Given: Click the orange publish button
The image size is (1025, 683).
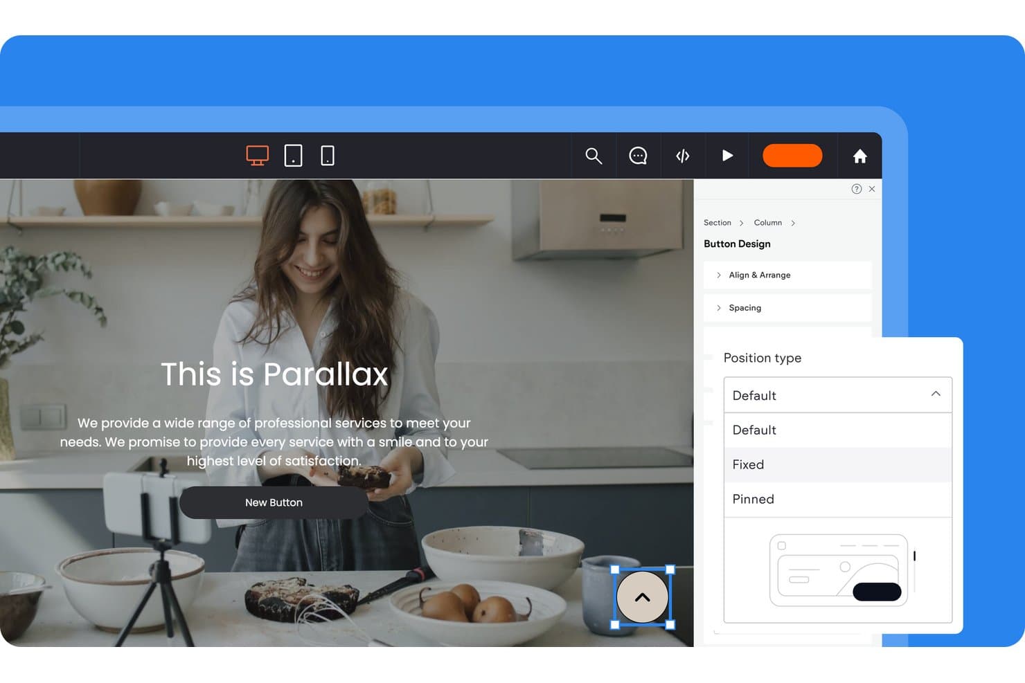Looking at the screenshot, I should [x=792, y=156].
